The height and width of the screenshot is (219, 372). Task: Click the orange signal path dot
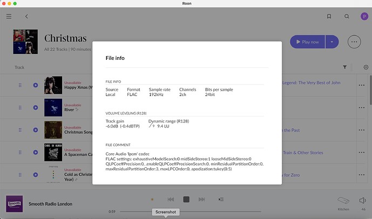tap(152, 200)
